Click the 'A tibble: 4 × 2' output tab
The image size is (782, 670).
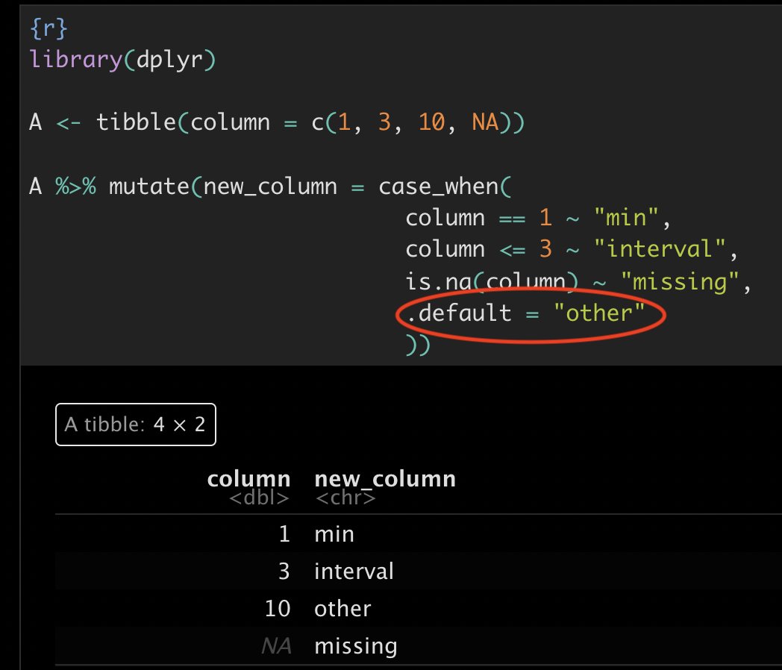pyautogui.click(x=136, y=425)
